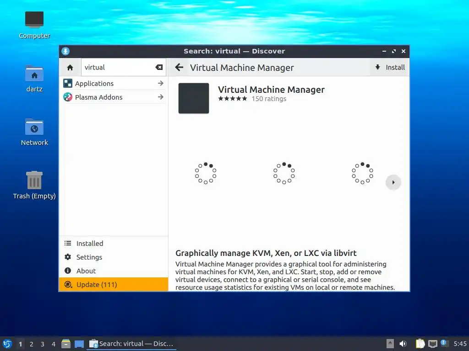
Task: Open update notifier tray icon
Action: point(444,343)
